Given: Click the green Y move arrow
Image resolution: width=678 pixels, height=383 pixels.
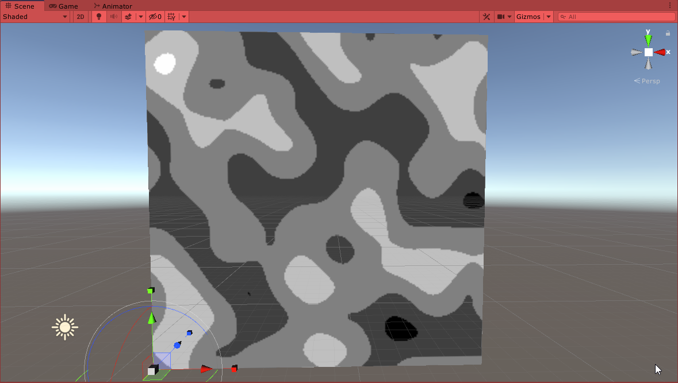Looking at the screenshot, I should pyautogui.click(x=151, y=318).
